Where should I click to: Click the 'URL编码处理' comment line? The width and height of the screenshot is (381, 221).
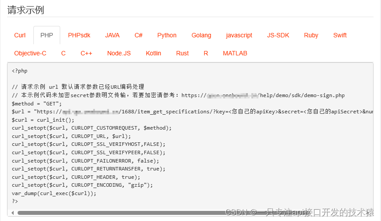[78, 87]
